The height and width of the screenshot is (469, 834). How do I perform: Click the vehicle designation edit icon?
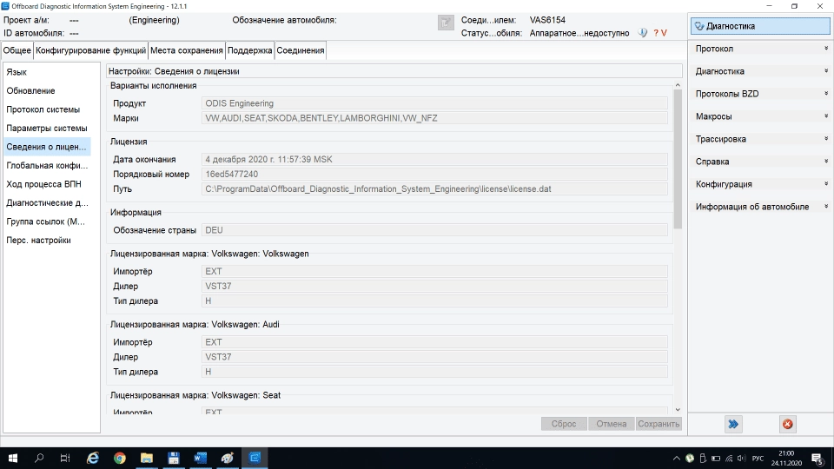[446, 23]
